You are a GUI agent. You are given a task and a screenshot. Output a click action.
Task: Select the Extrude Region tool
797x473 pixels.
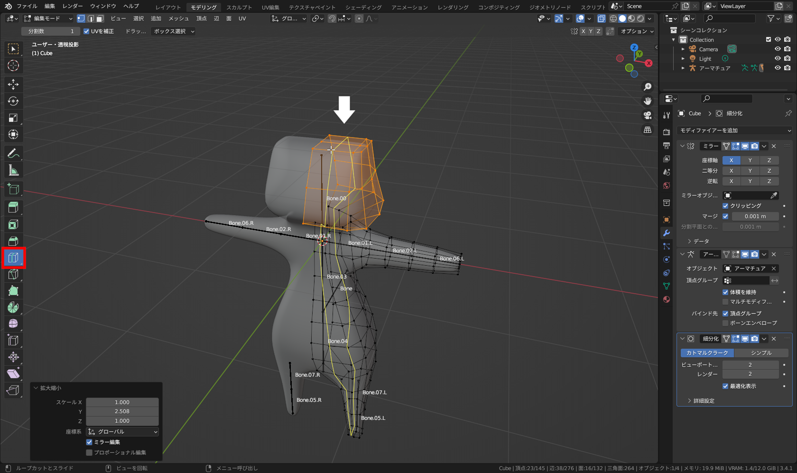tap(13, 207)
